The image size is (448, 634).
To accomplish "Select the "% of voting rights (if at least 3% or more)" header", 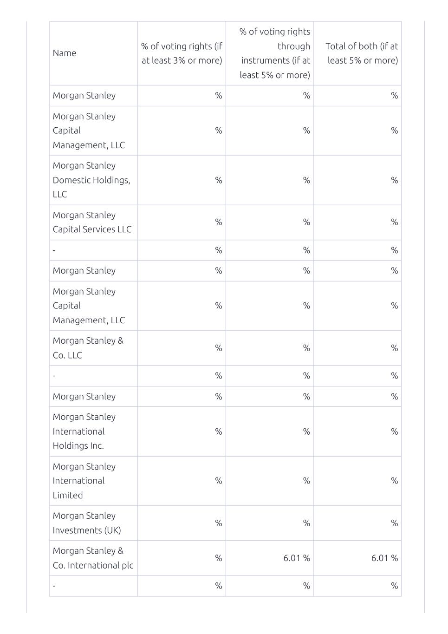I will (182, 53).
